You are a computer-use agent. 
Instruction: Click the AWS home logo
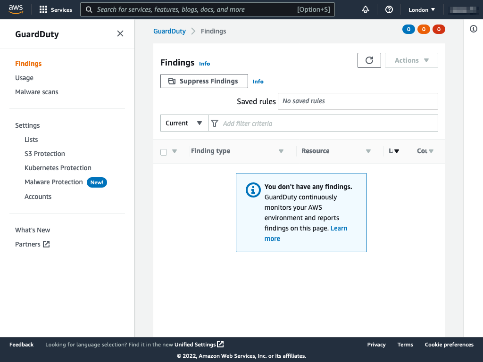click(16, 9)
